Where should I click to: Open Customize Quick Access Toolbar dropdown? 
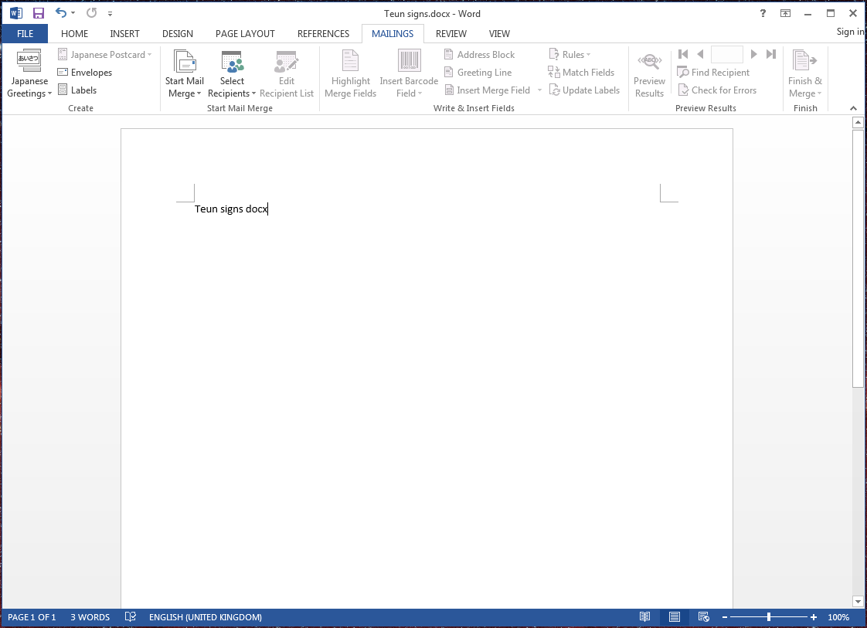110,14
